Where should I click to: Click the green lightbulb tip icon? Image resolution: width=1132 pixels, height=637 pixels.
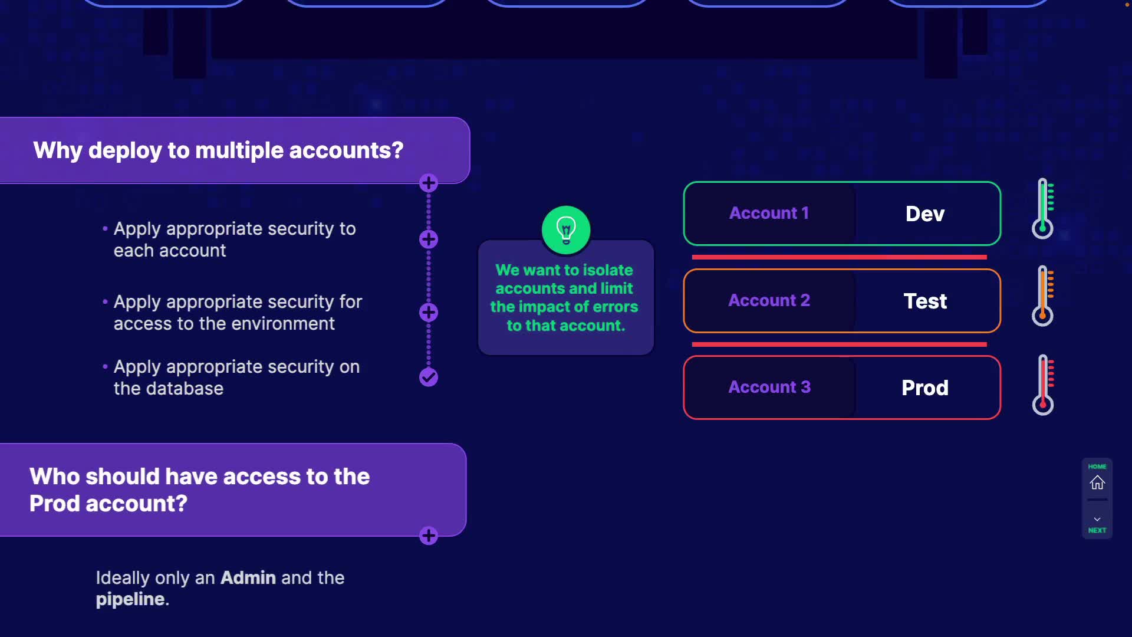[566, 229]
